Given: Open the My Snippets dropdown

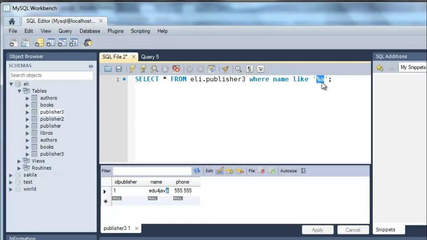Looking at the screenshot, I should [x=413, y=67].
